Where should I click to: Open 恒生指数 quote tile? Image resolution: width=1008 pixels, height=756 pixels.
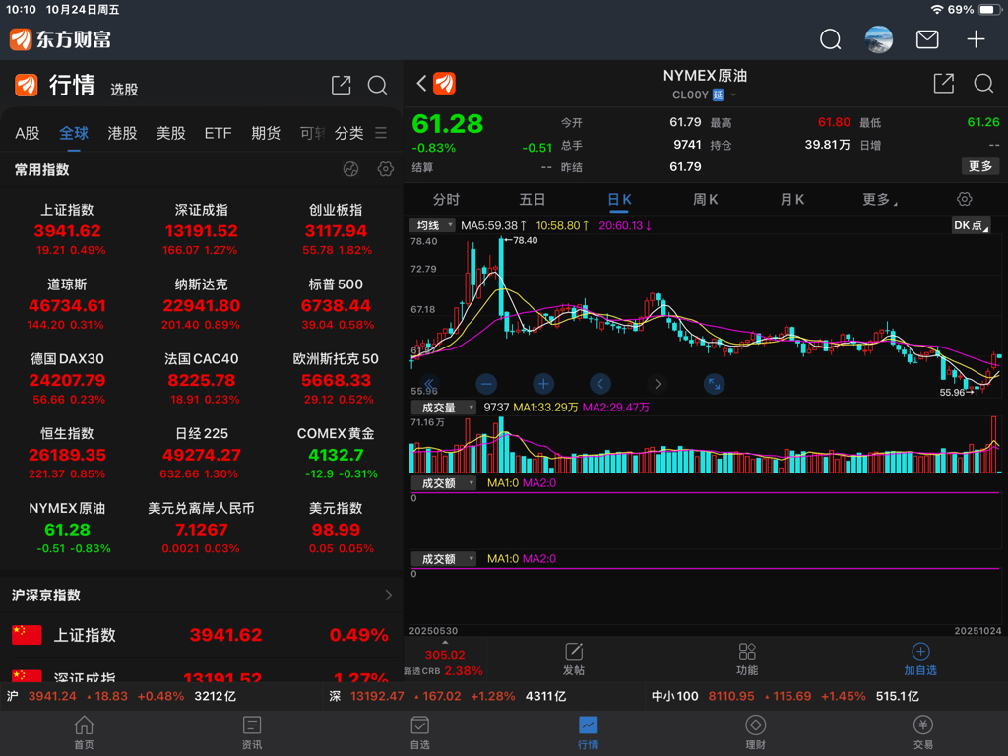pyautogui.click(x=68, y=453)
